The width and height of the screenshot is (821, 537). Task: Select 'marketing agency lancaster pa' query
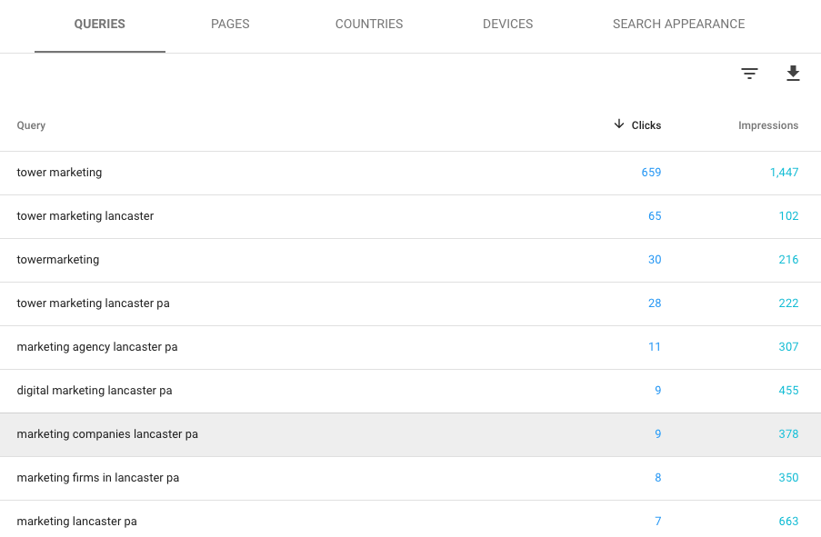97,346
